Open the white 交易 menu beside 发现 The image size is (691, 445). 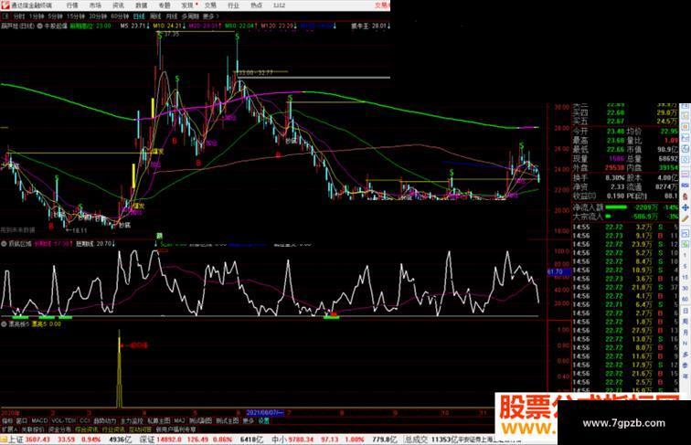[x=210, y=5]
